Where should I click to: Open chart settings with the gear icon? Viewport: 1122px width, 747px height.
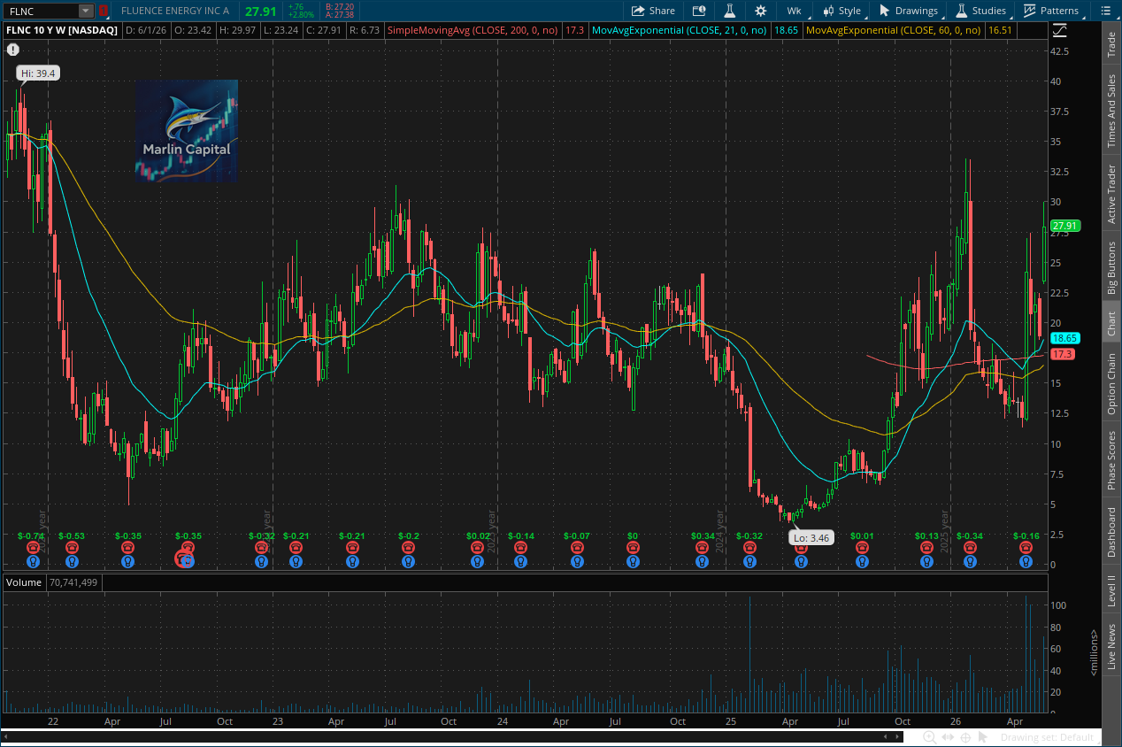(x=760, y=11)
